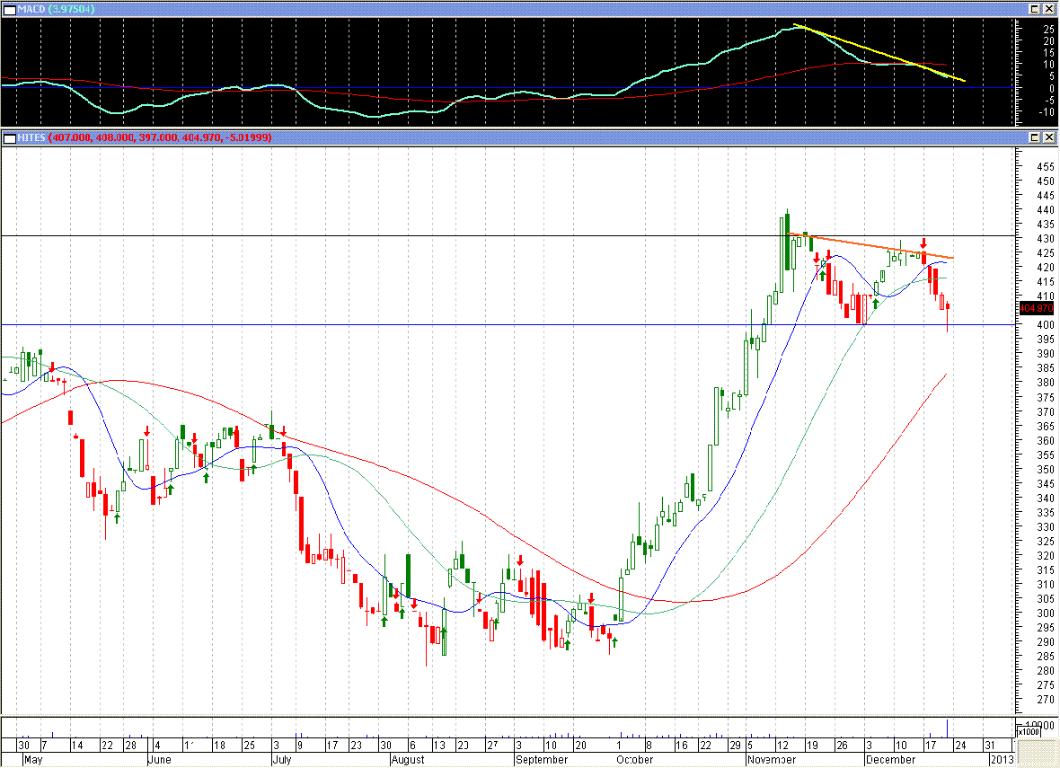Click the October label on the date axis

coord(634,760)
